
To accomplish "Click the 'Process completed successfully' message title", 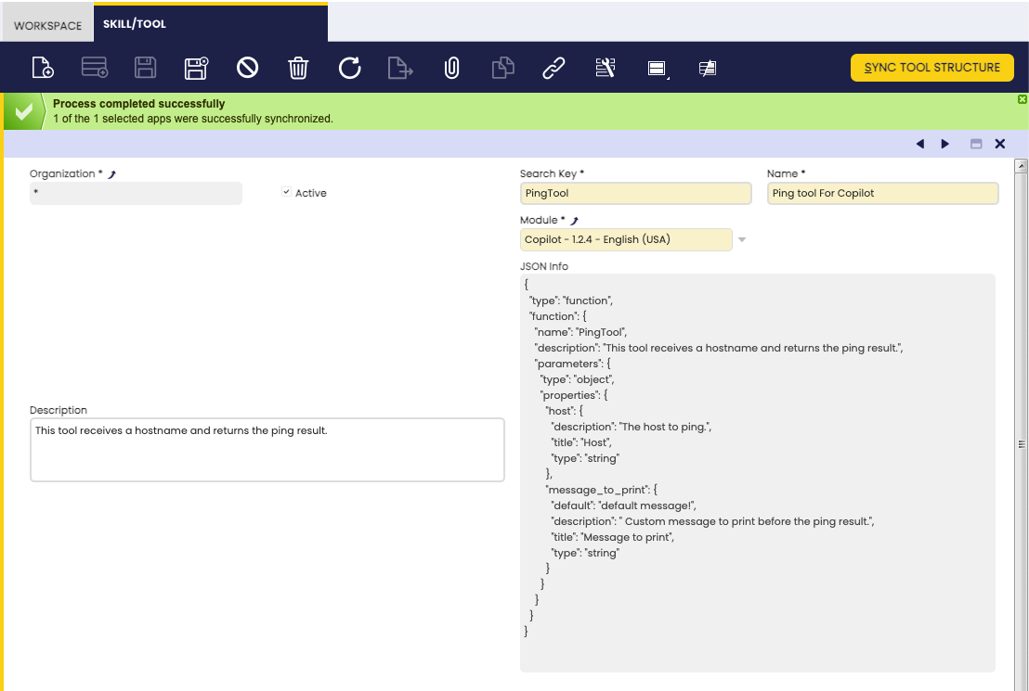I will coord(139,104).
